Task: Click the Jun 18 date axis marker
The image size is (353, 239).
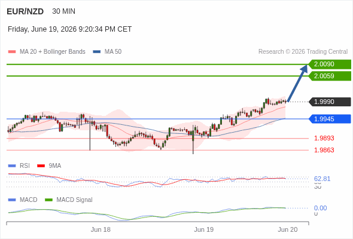Action: coord(101,229)
